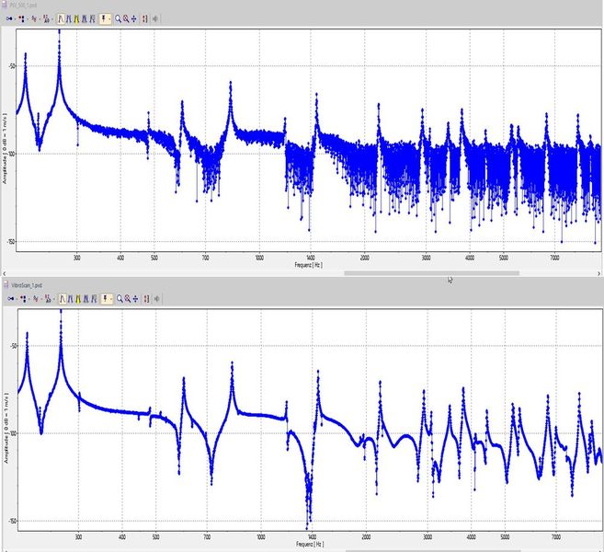Select the yellow band cursor icon in VibroScan toolbar
This screenshot has width=604, height=552.
[x=78, y=299]
